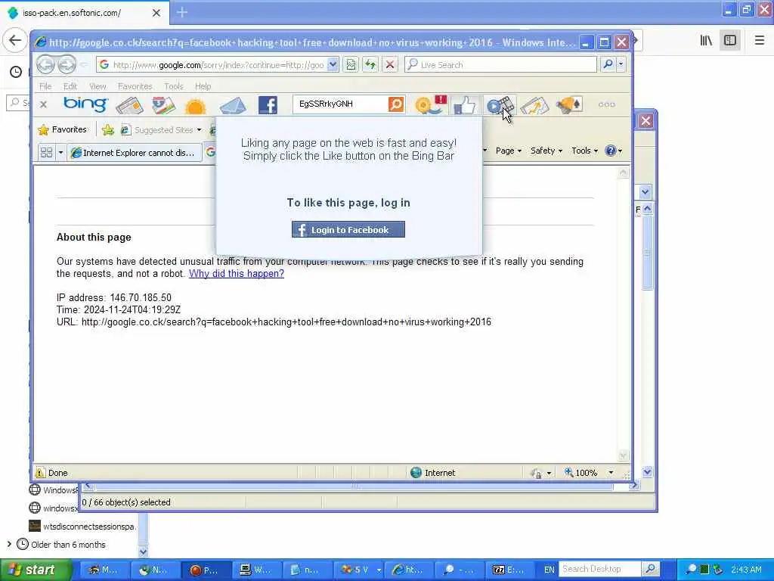Open the Page command bar dropdown

coord(509,151)
